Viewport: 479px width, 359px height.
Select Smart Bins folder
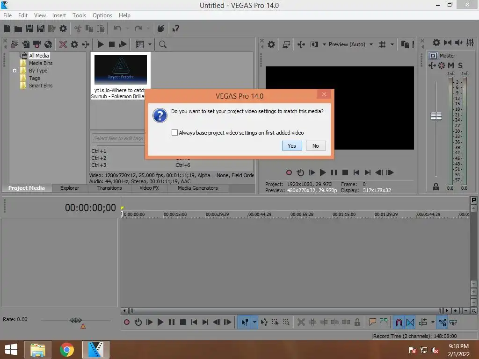coord(41,86)
